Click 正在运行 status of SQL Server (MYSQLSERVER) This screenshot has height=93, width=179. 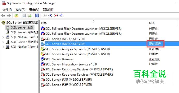[x=155, y=44]
